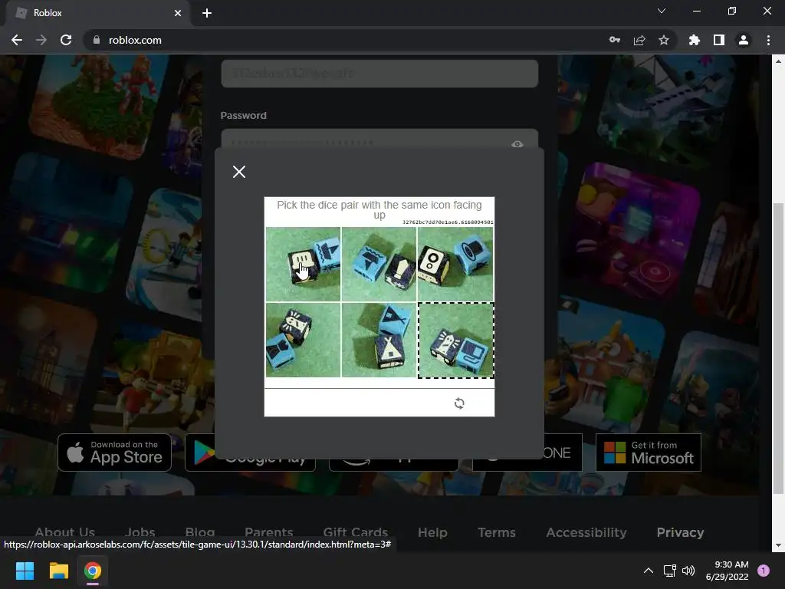Open network status tray icon
The height and width of the screenshot is (589, 785).
[x=669, y=571]
